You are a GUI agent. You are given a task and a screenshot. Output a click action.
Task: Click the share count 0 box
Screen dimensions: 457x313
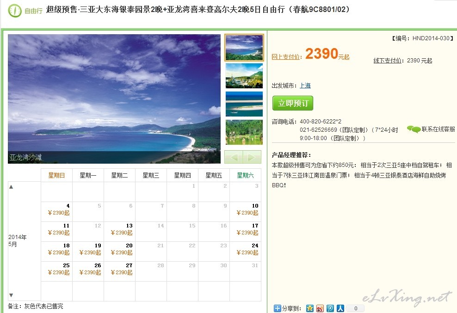click(x=356, y=308)
